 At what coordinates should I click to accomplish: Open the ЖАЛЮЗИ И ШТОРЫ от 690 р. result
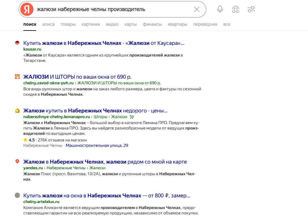(x=77, y=77)
